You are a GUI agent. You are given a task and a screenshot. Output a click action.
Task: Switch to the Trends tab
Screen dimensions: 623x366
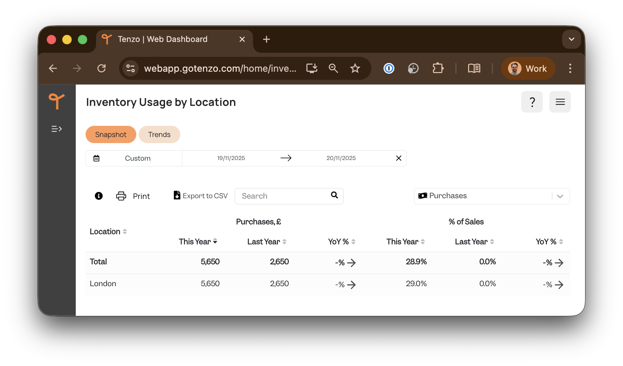coord(159,135)
